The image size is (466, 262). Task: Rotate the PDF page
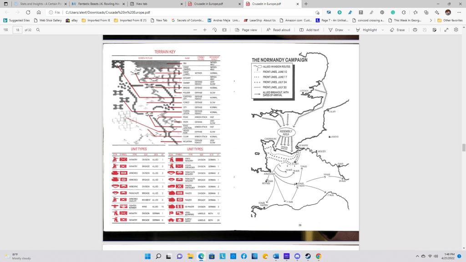point(215,30)
